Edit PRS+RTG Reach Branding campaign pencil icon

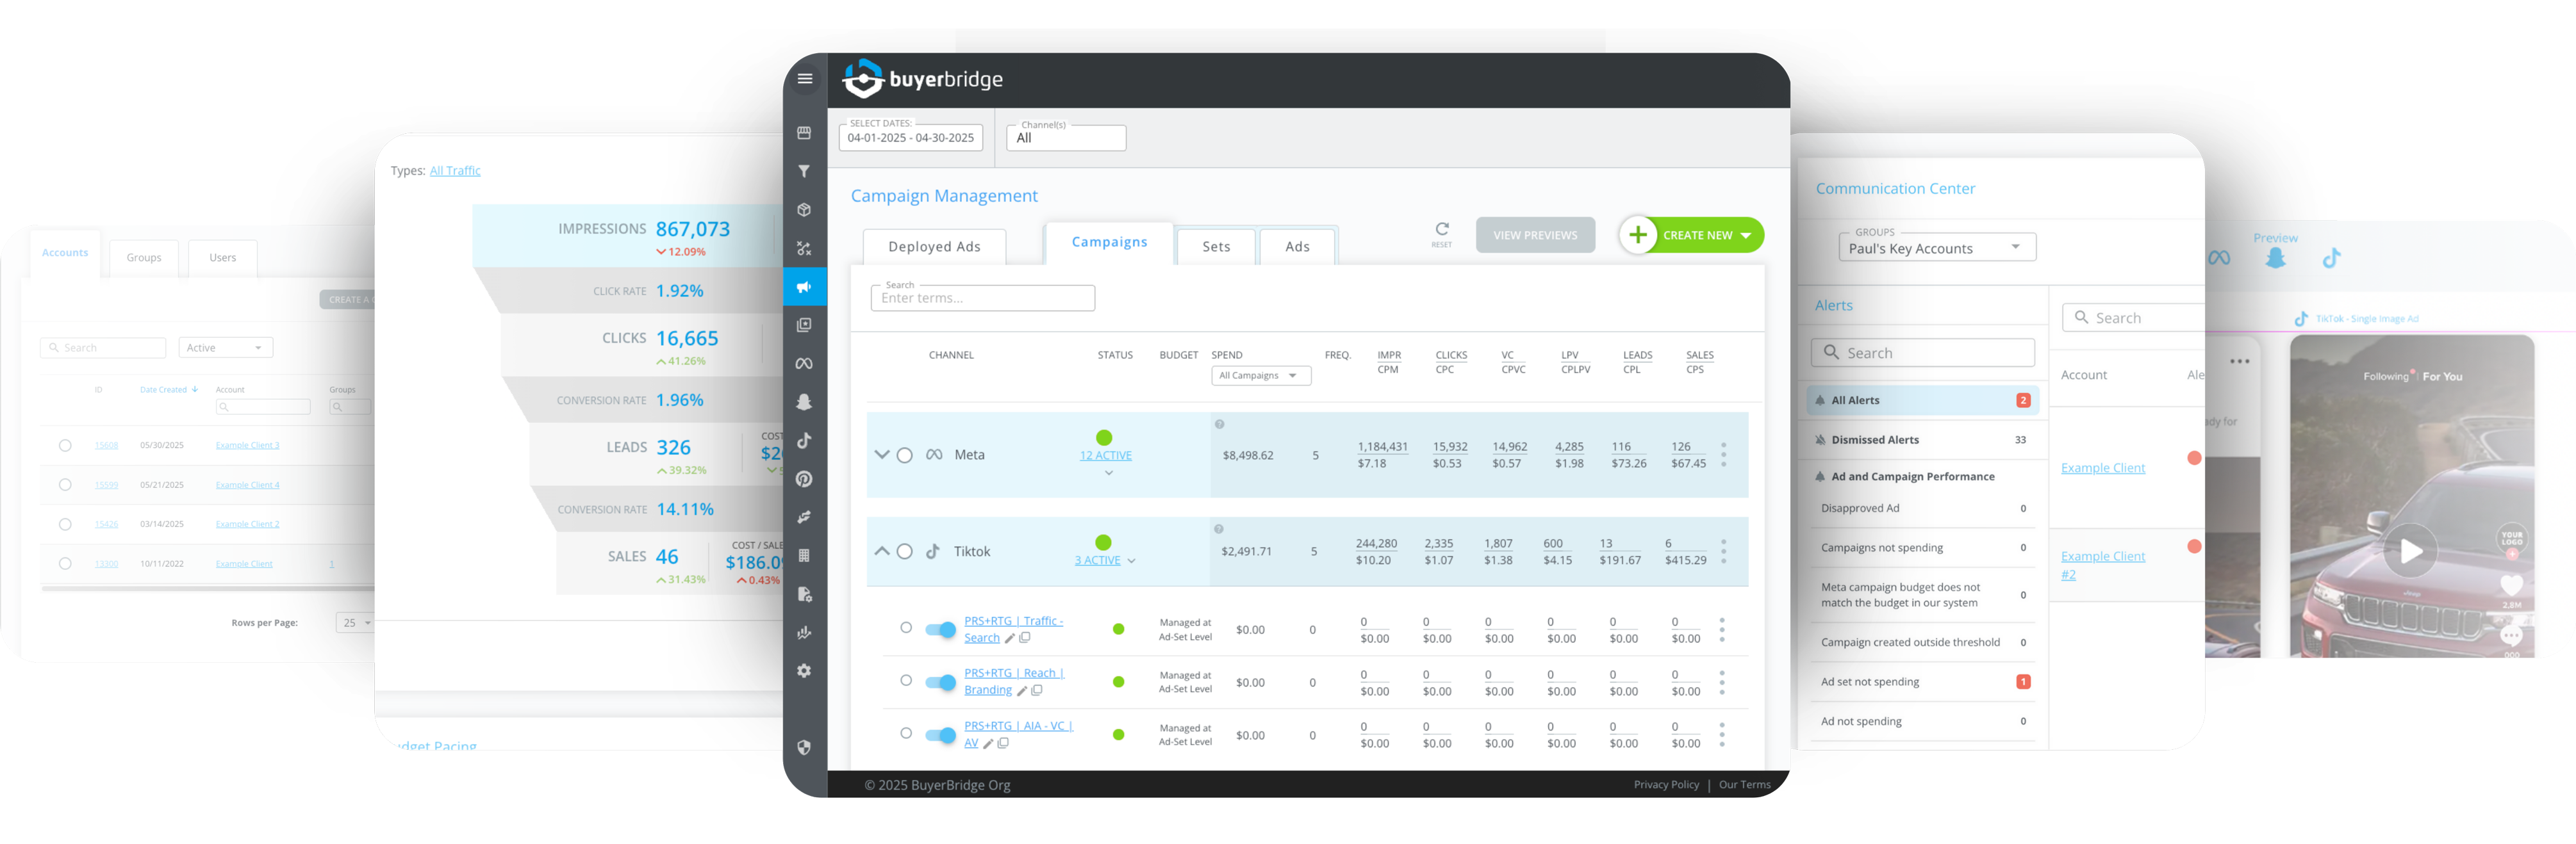tap(1022, 691)
